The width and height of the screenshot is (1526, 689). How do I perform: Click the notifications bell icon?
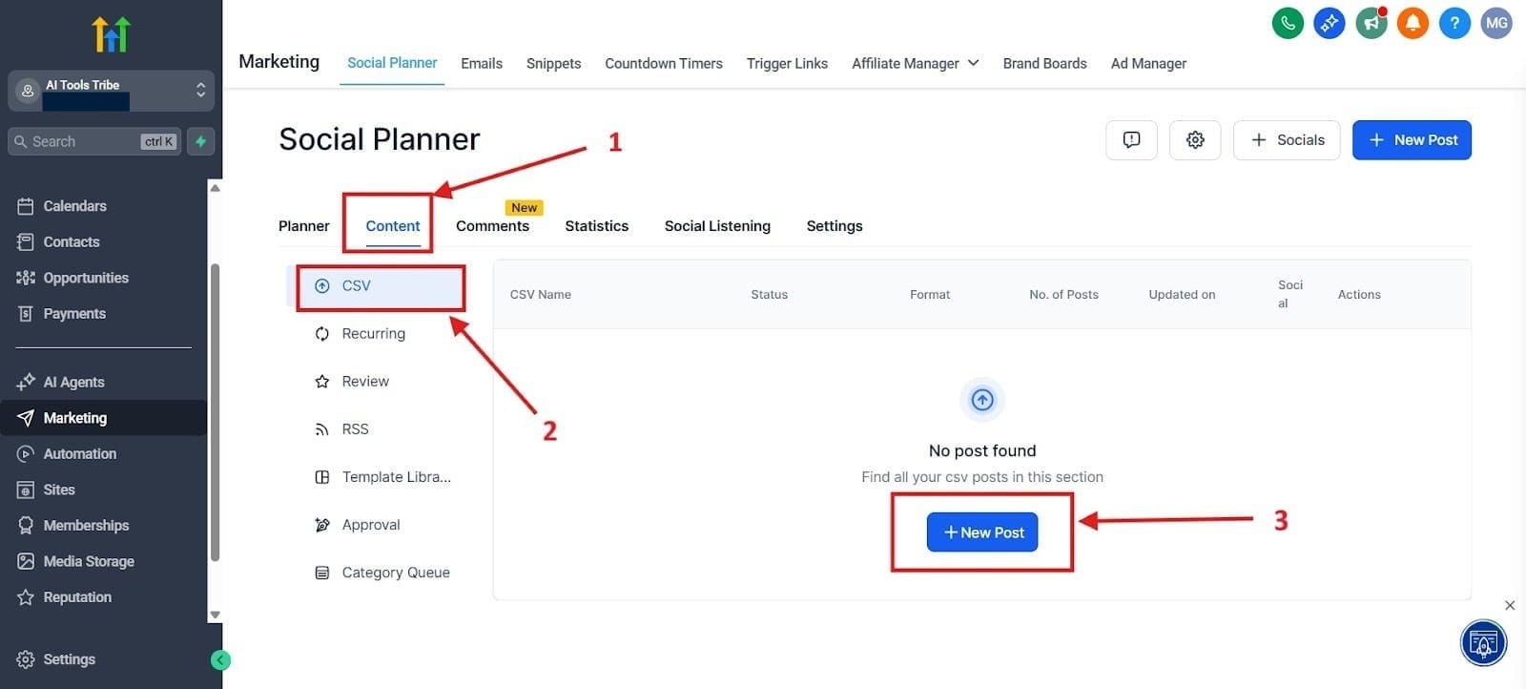coord(1413,23)
